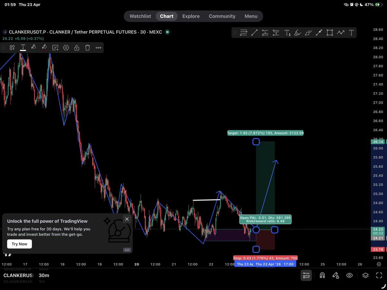Select the position's target handle at top
387x290 pixels.
tap(256, 141)
